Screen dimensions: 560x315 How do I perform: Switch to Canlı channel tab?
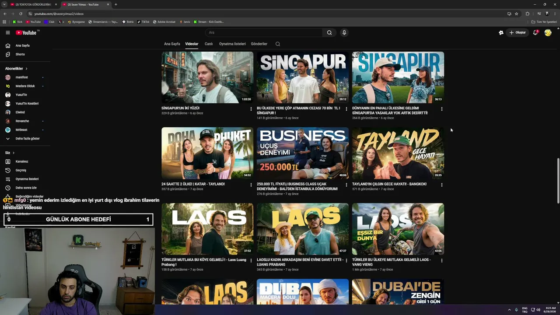[x=209, y=44]
